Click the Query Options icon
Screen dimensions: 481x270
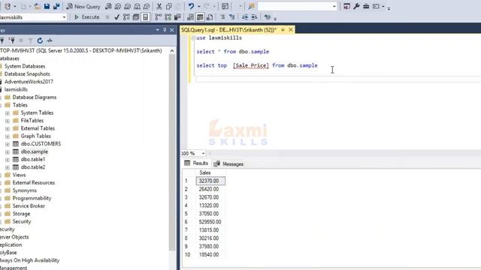click(x=136, y=17)
